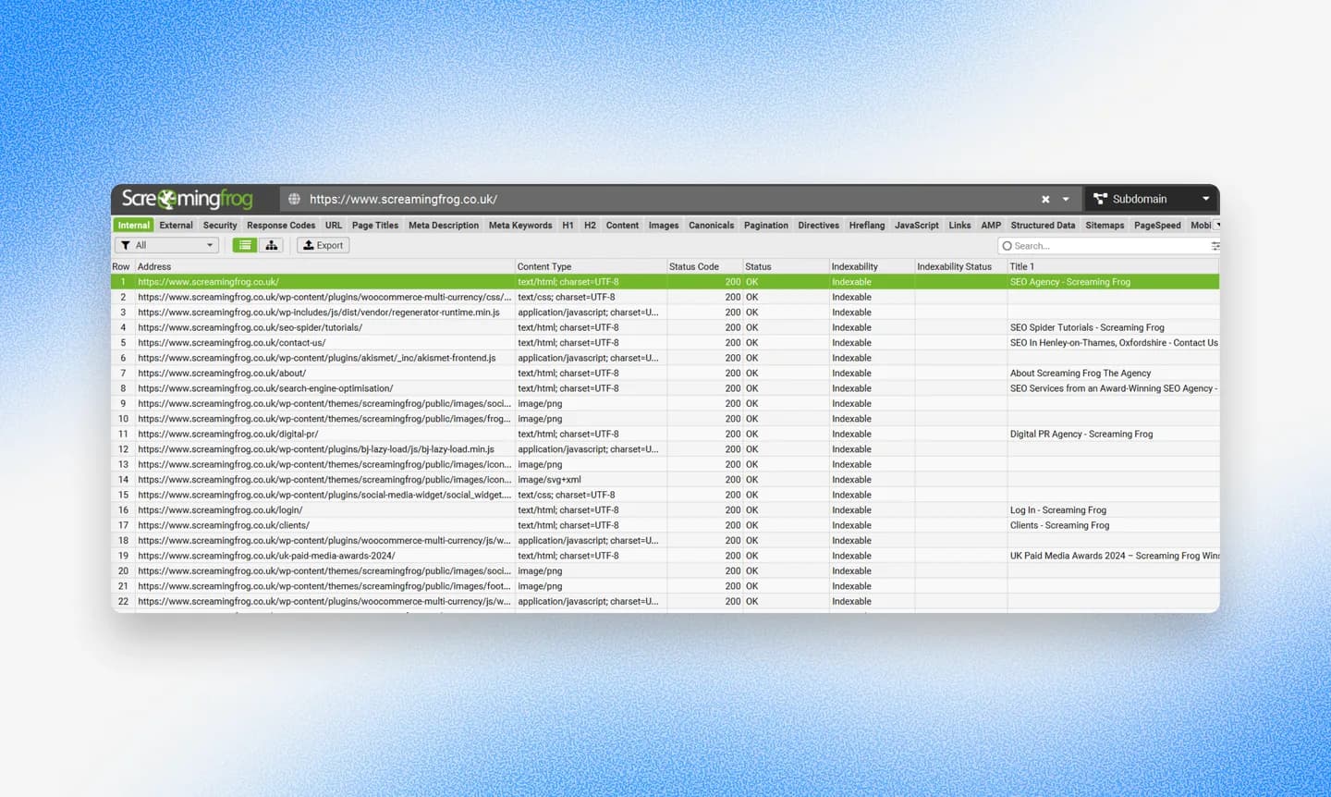The width and height of the screenshot is (1331, 797).
Task: Switch to the Canonicals tab
Action: [711, 225]
